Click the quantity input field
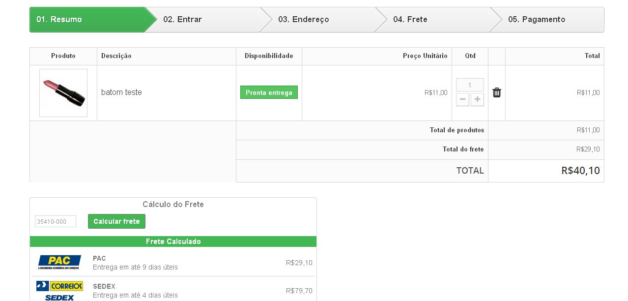This screenshot has height=301, width=628. click(x=470, y=85)
